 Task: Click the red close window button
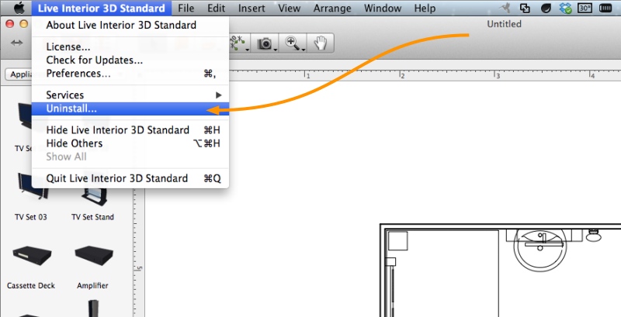[x=10, y=24]
